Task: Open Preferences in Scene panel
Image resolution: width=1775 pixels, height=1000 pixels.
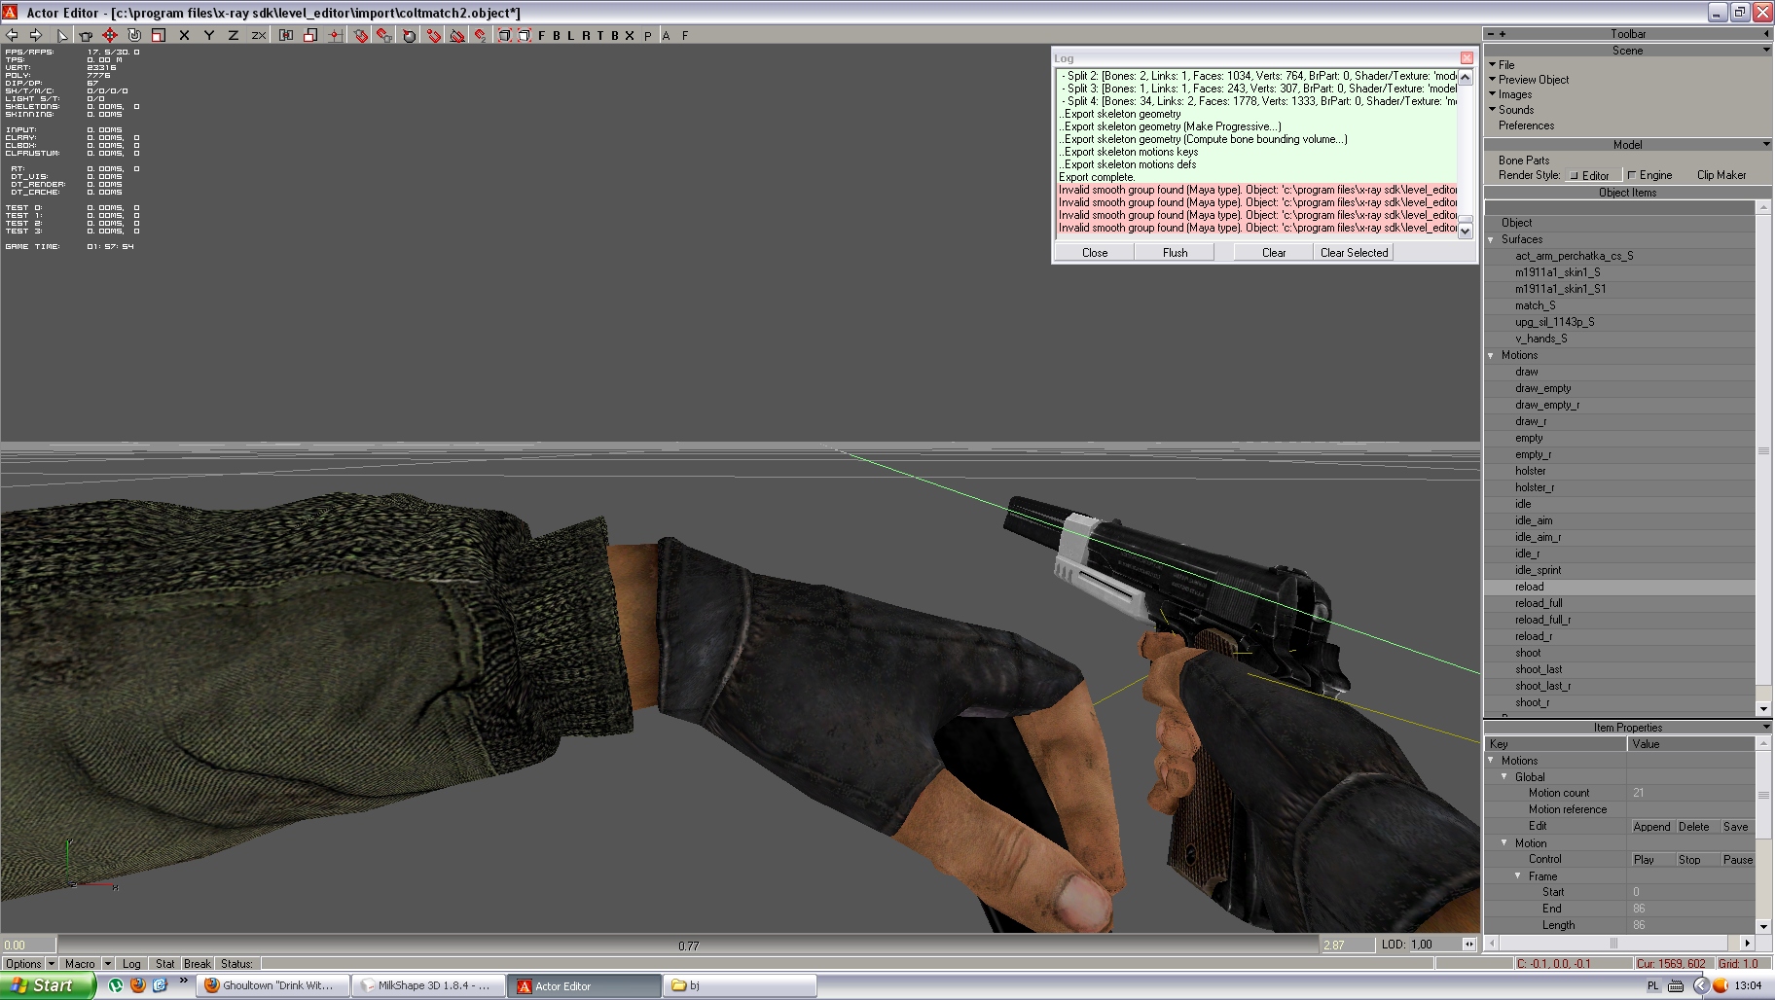Action: pyautogui.click(x=1526, y=125)
